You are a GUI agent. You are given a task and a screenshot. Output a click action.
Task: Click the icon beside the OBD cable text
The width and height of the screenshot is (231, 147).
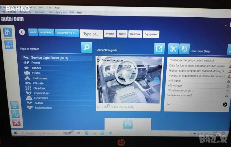[98, 107]
